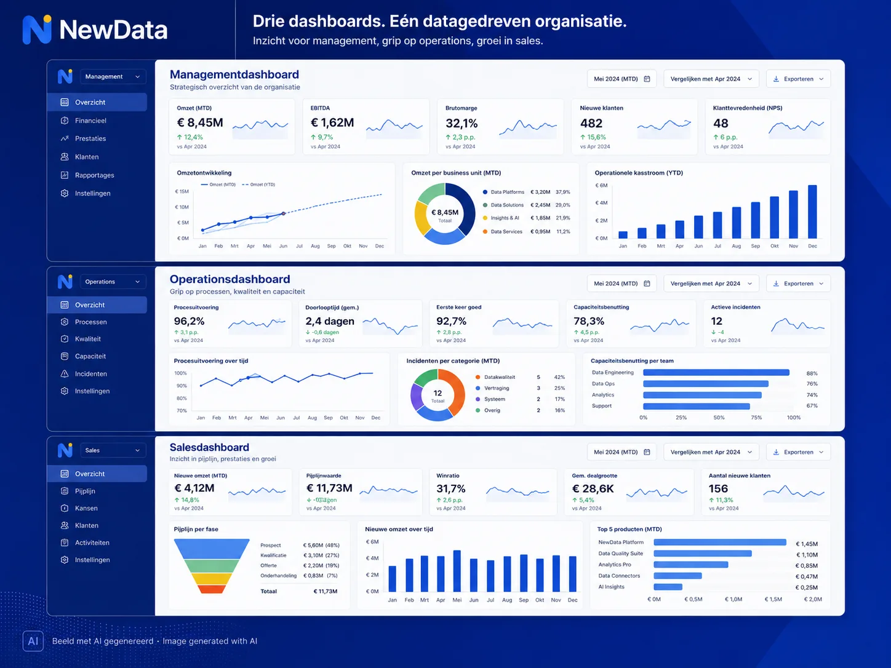Open the Sales dashboard selector dropdown
Image resolution: width=891 pixels, height=668 pixels.
(113, 450)
